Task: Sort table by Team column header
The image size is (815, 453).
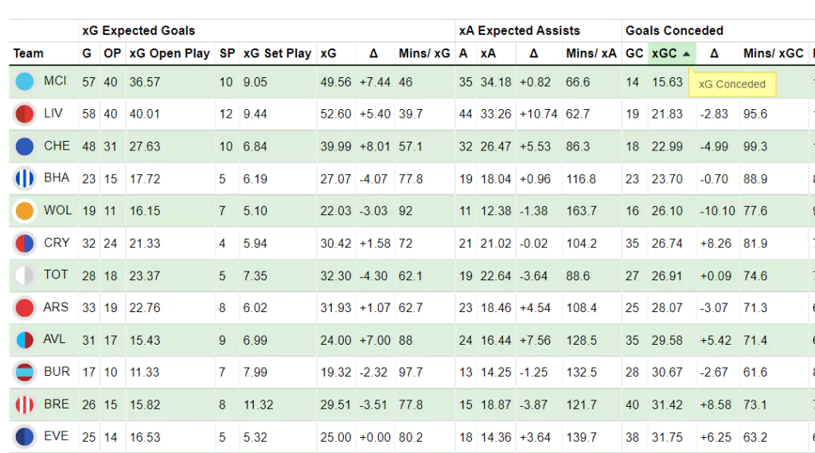Action: (29, 53)
